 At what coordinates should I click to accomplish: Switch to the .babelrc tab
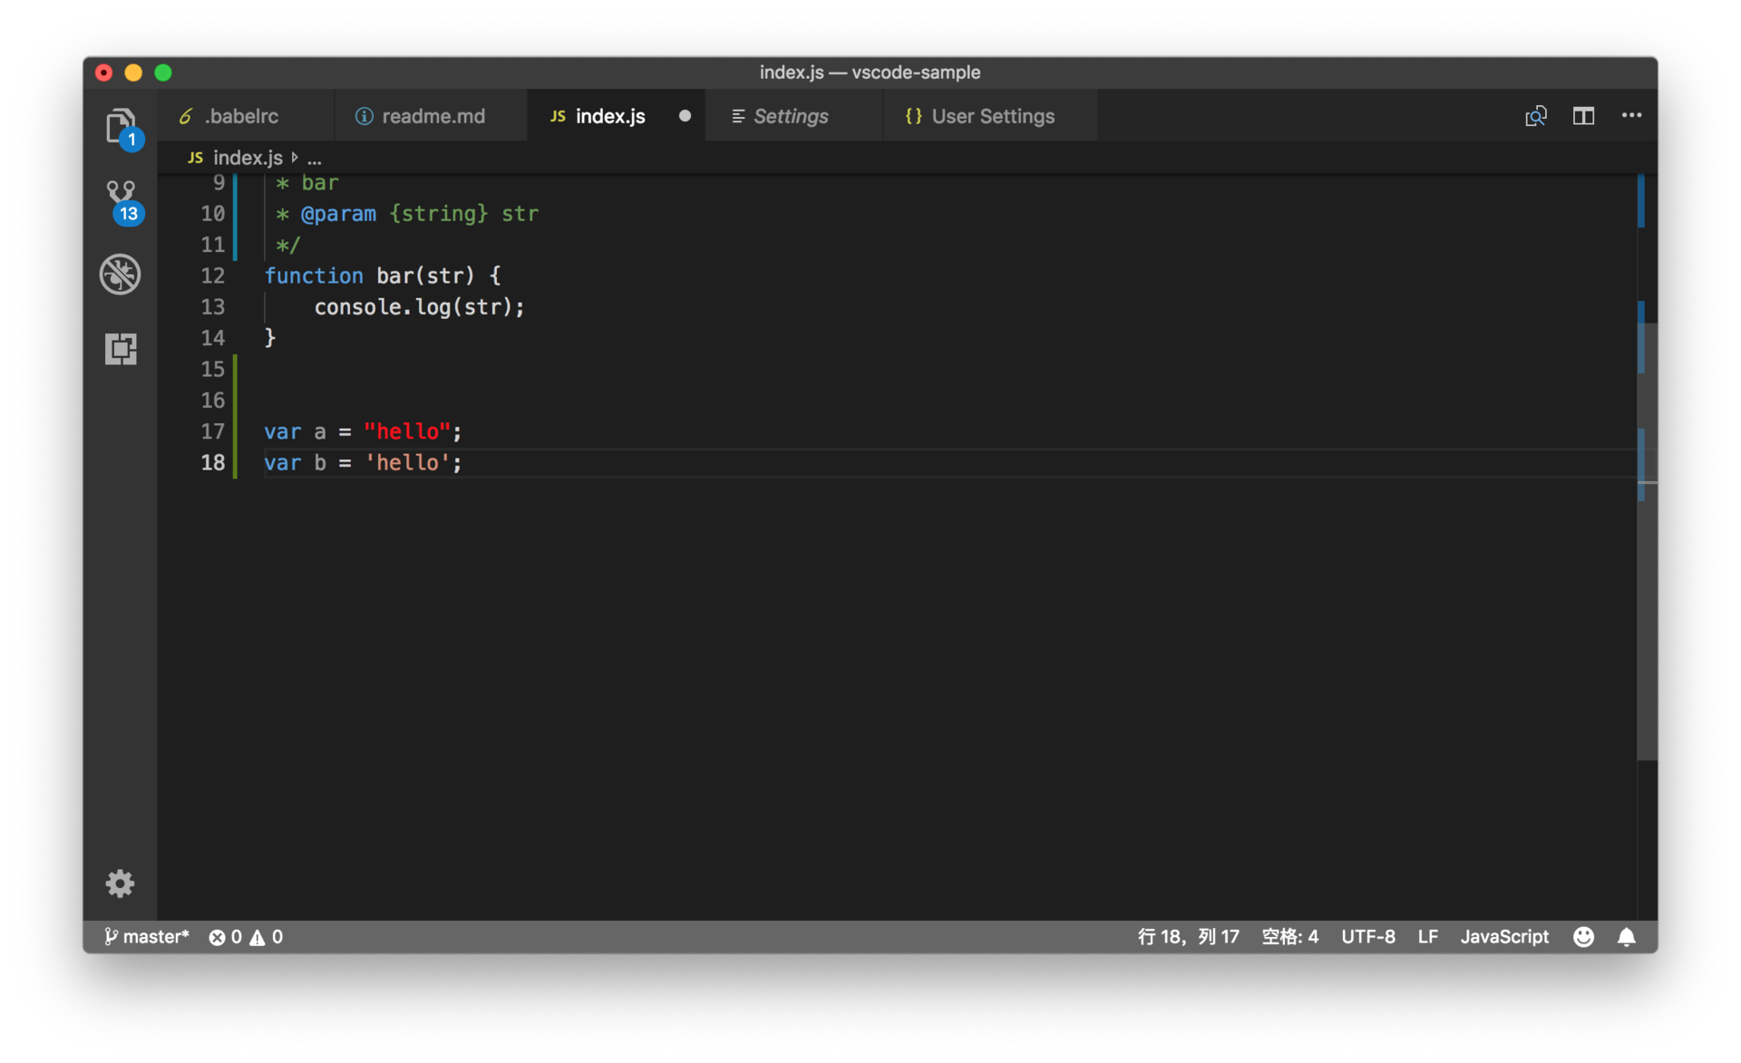[x=241, y=116]
